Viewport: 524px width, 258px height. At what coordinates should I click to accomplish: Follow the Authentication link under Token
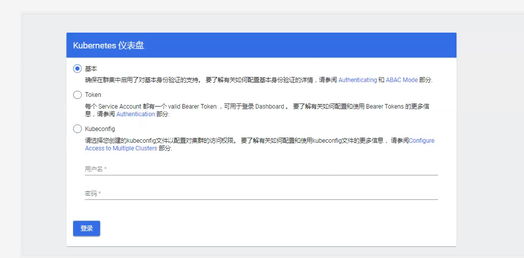point(135,114)
